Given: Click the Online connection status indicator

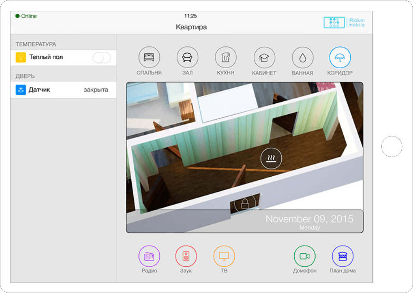Looking at the screenshot, I should click(26, 16).
